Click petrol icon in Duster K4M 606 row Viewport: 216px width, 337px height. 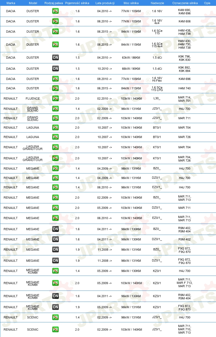coord(56,21)
